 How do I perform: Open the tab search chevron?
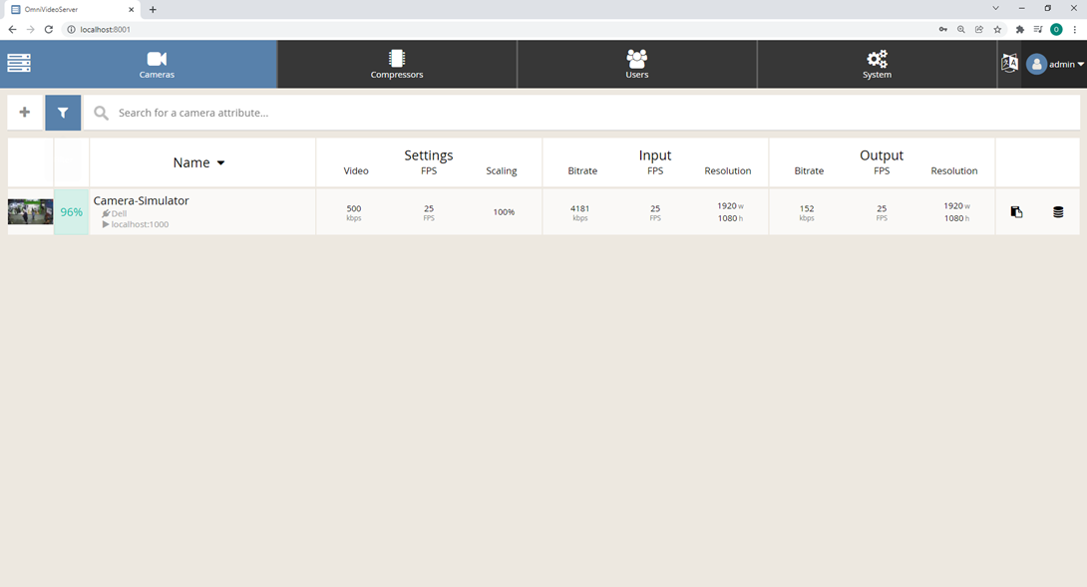[995, 8]
